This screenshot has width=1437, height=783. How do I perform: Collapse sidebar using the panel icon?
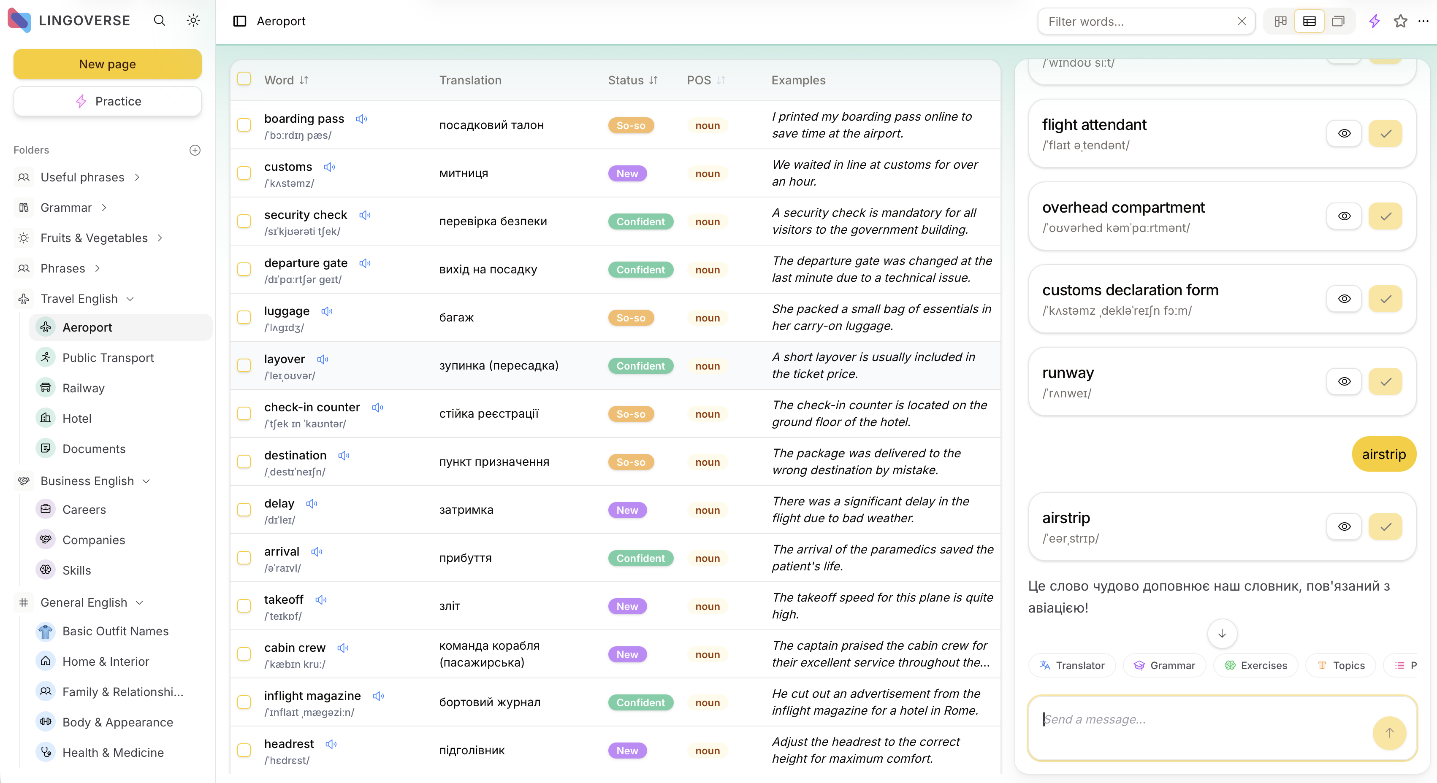click(240, 21)
